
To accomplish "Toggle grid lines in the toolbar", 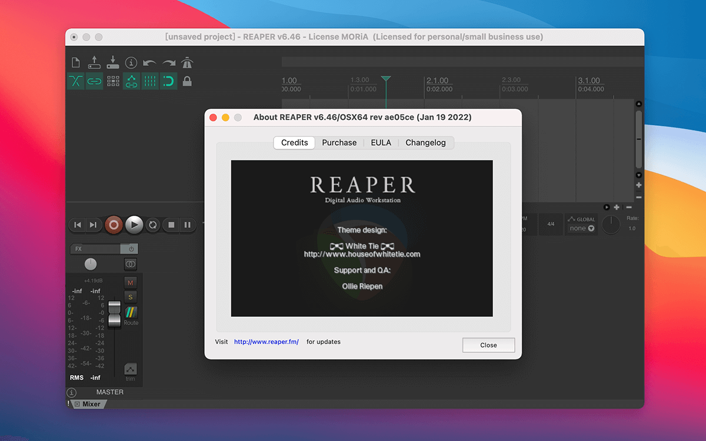I will pos(150,81).
